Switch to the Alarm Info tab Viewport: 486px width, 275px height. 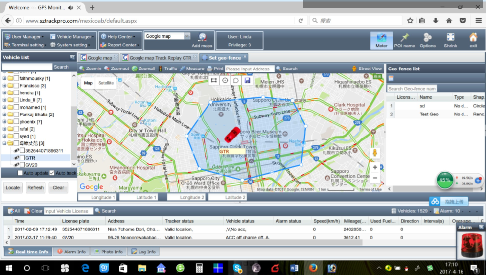[71, 252]
